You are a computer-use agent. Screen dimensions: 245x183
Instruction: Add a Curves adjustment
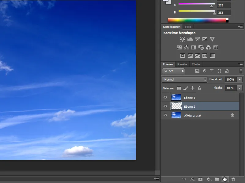click(198, 39)
